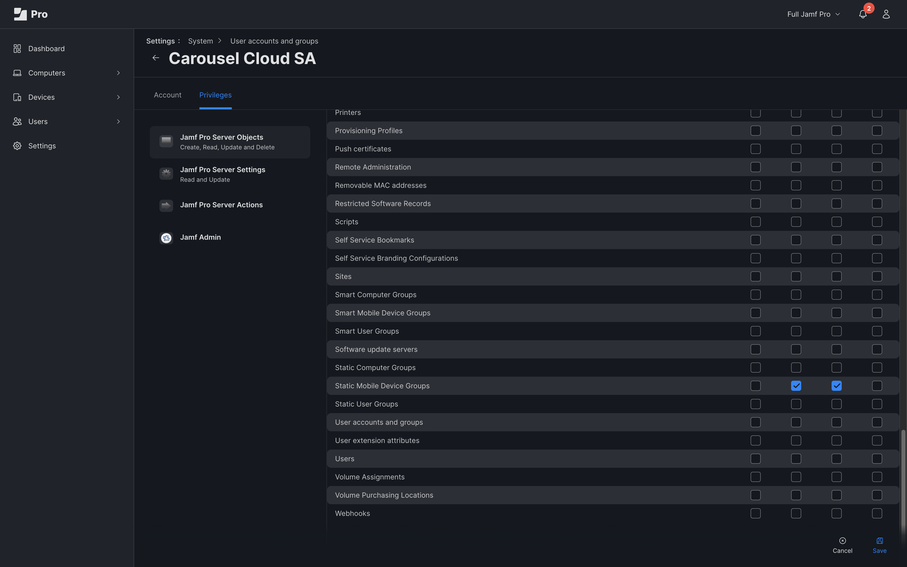
Task: Enable Read for Smart Computer Groups
Action: pos(796,295)
